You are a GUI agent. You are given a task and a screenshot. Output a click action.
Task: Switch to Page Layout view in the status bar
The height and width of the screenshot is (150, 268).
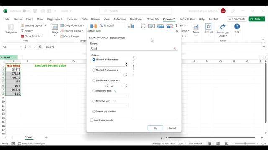point(218,143)
